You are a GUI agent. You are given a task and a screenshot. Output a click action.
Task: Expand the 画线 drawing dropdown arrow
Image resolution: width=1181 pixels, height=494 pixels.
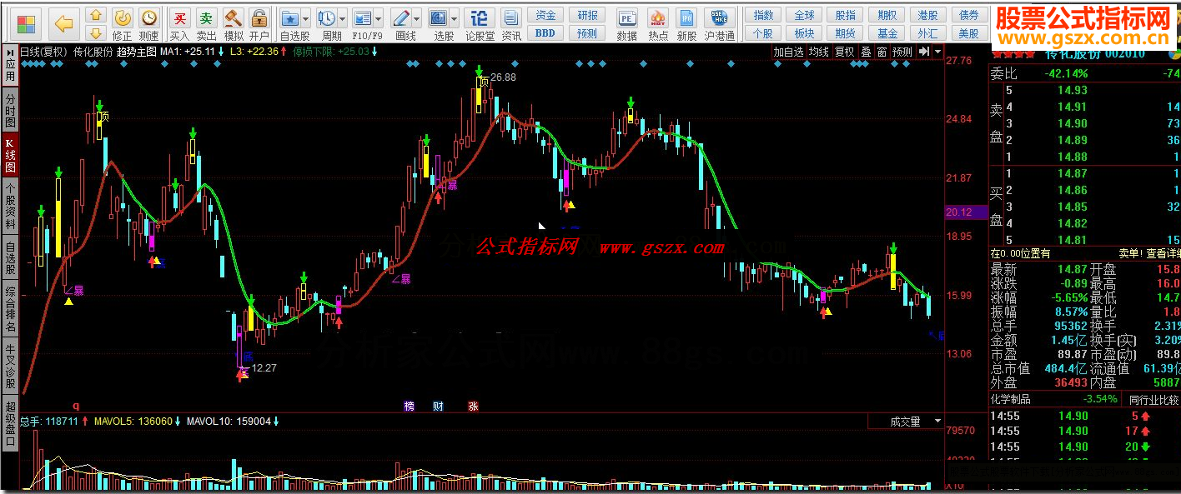418,17
